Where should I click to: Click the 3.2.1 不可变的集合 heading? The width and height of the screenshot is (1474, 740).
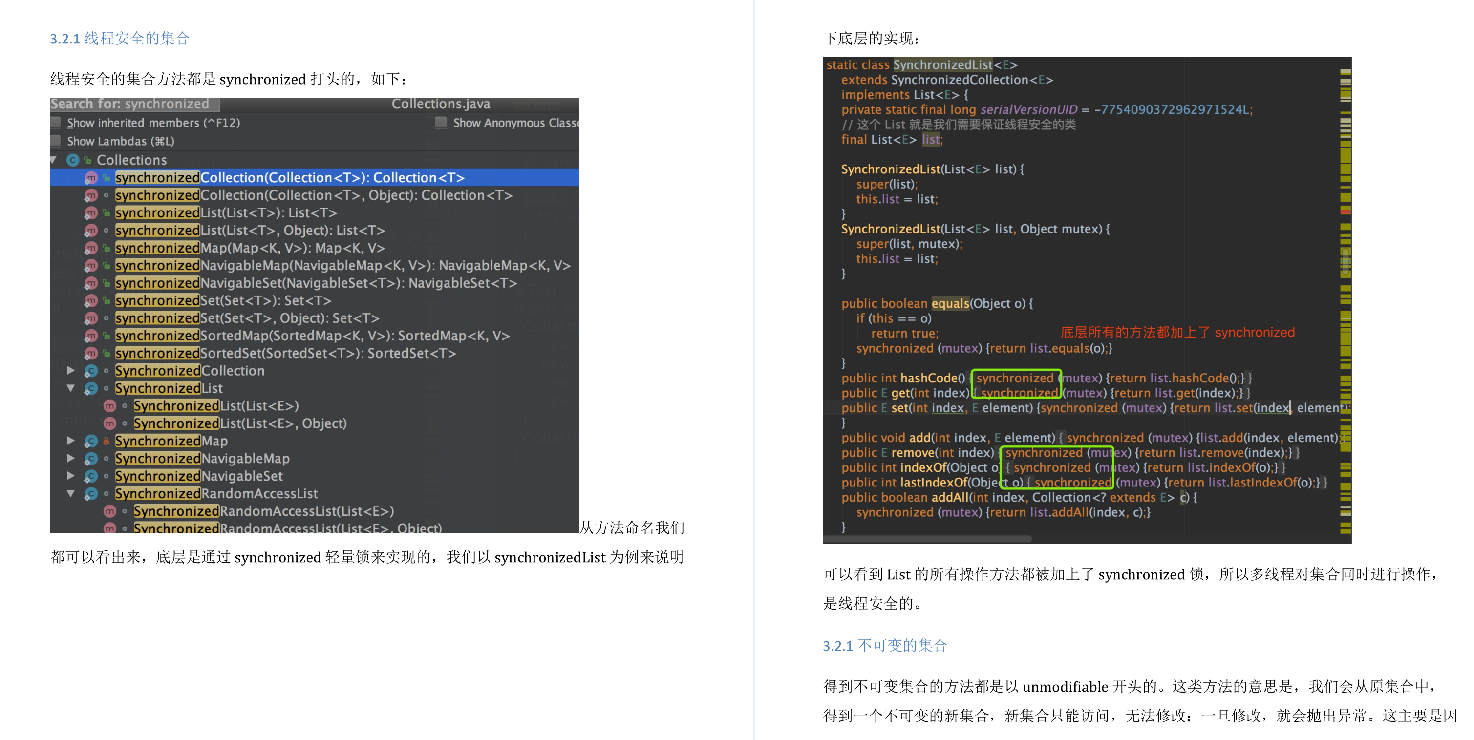pos(885,646)
